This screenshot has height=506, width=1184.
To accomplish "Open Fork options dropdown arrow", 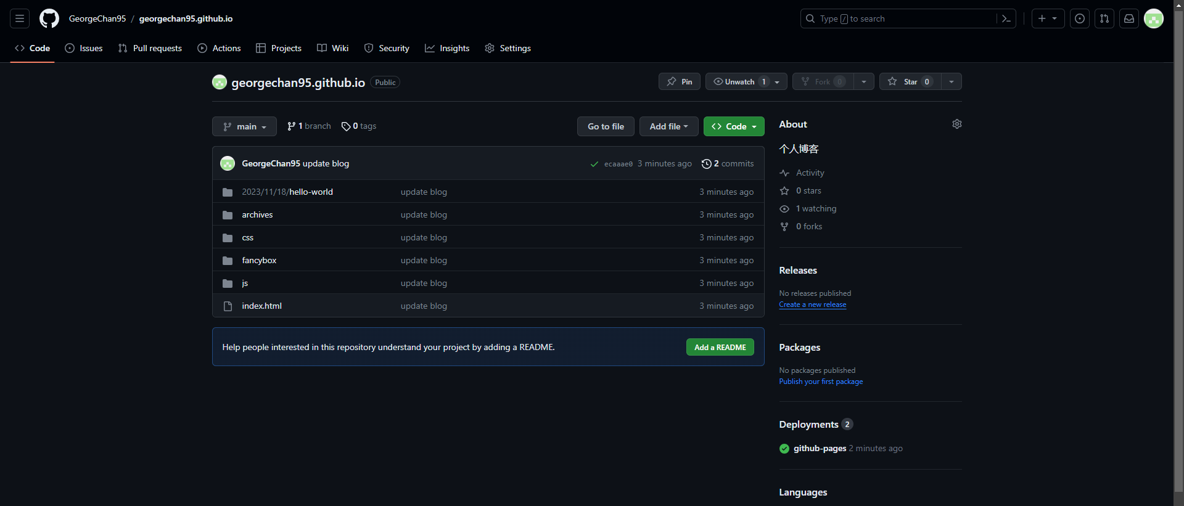I will 864,81.
